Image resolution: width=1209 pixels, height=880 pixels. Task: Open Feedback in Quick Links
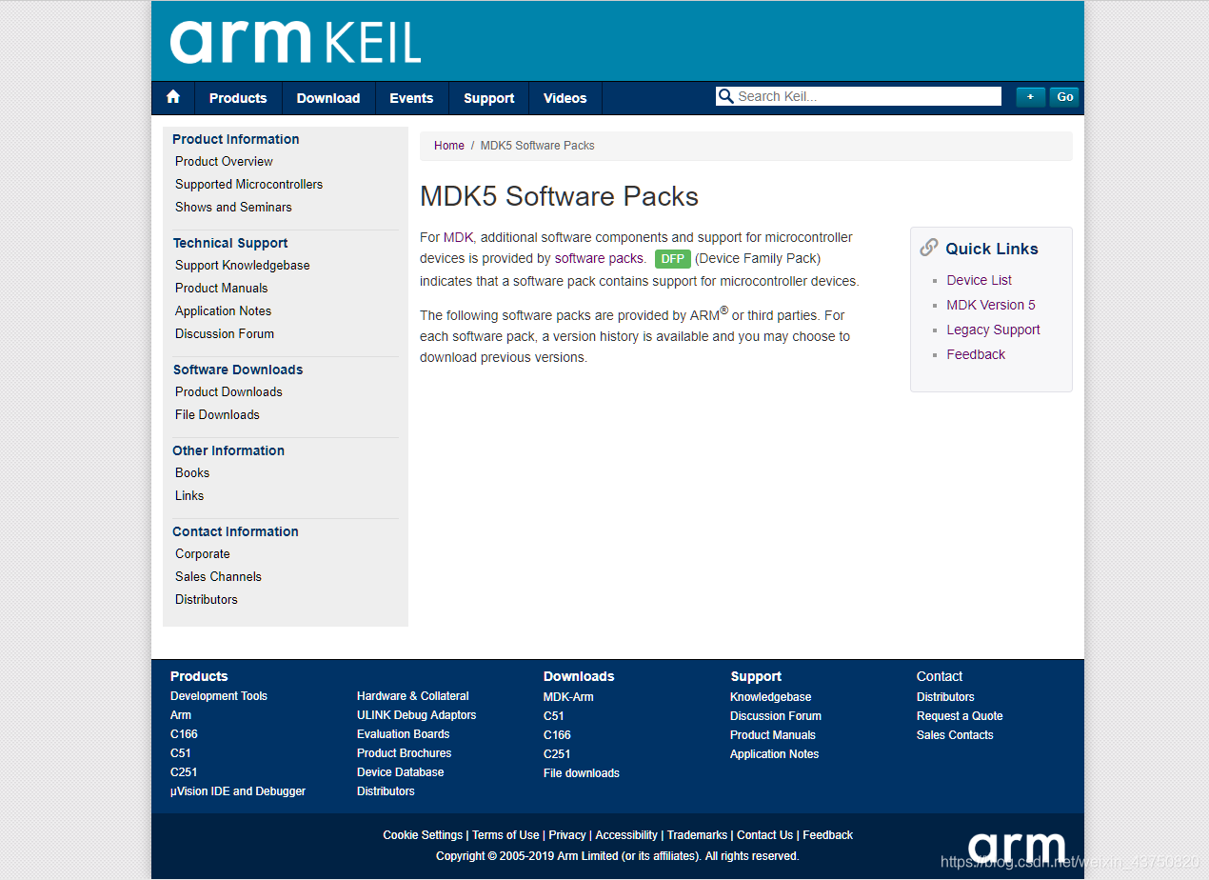(976, 354)
